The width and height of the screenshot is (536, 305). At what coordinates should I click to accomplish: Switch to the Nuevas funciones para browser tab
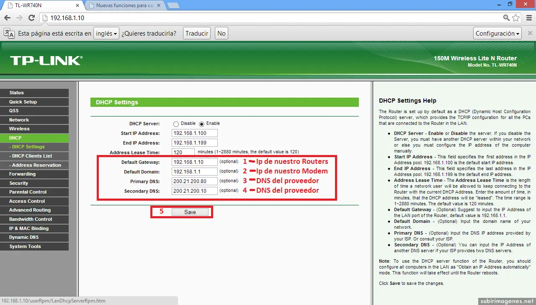pos(125,5)
